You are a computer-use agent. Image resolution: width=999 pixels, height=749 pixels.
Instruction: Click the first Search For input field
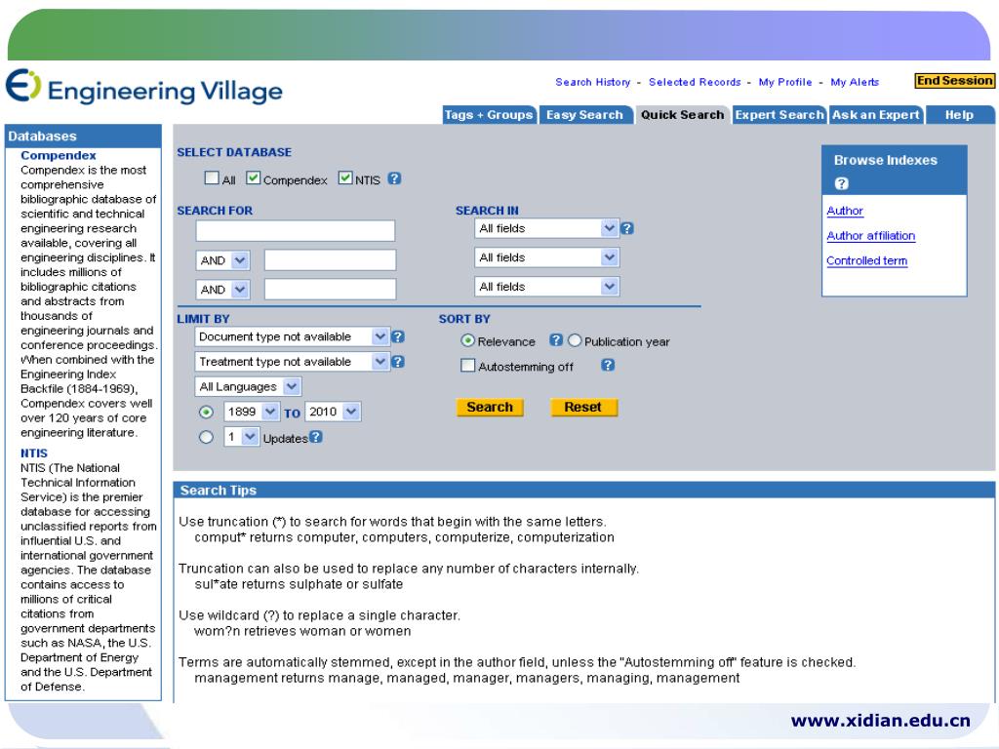(295, 230)
